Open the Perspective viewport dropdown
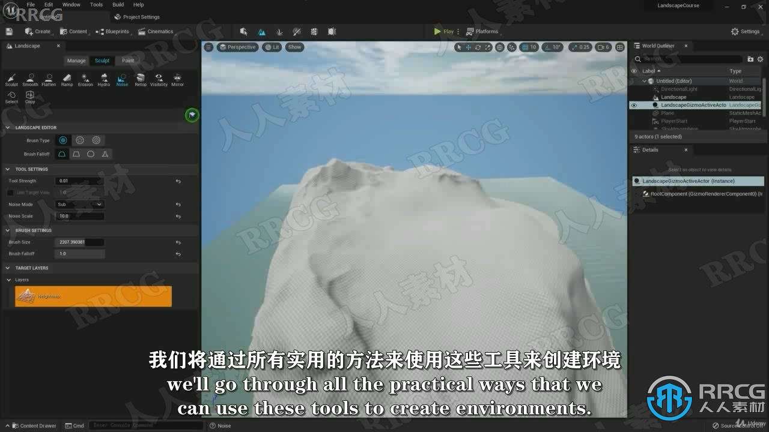The height and width of the screenshot is (432, 769). (237, 47)
